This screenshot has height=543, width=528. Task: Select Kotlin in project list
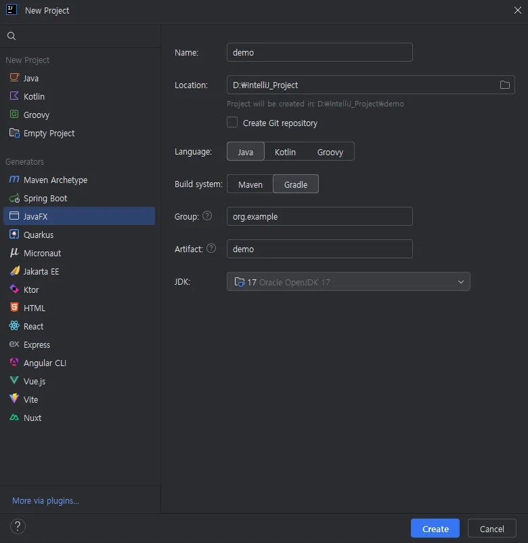79,96
